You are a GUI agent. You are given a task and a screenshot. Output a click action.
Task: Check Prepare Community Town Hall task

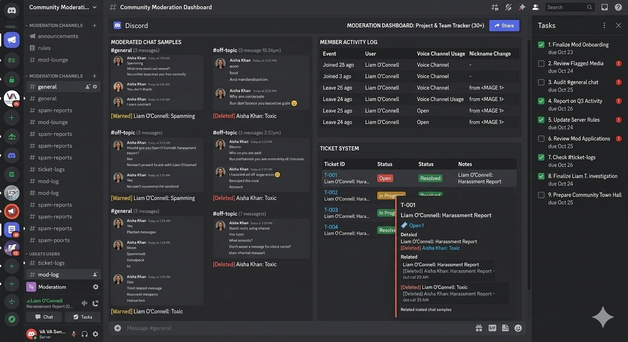click(x=541, y=195)
